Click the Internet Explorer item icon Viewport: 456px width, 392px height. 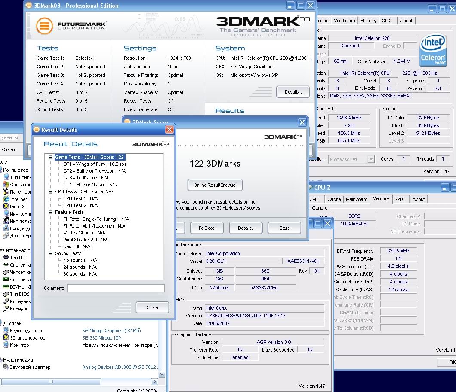[6, 199]
